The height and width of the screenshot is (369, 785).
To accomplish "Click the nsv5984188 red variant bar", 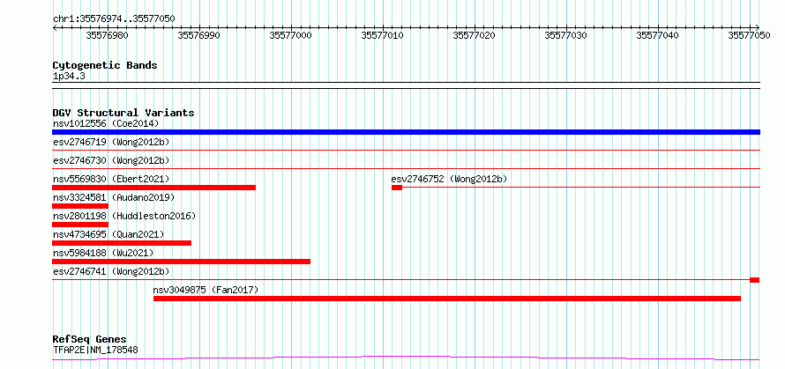I will pos(181,262).
